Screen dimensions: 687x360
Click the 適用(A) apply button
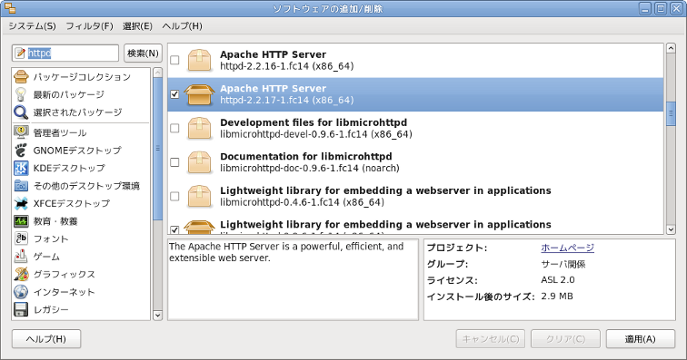(x=640, y=339)
